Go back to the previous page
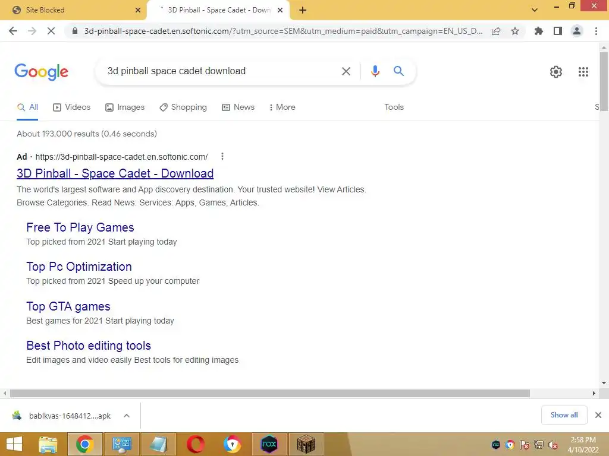Image resolution: width=609 pixels, height=456 pixels. point(13,31)
